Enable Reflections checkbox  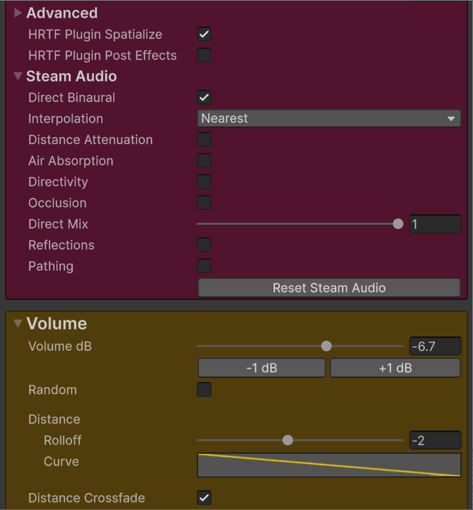pos(205,245)
